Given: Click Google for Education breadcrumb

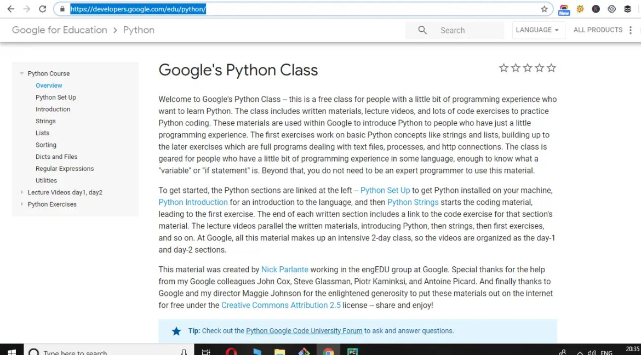Looking at the screenshot, I should click(60, 30).
